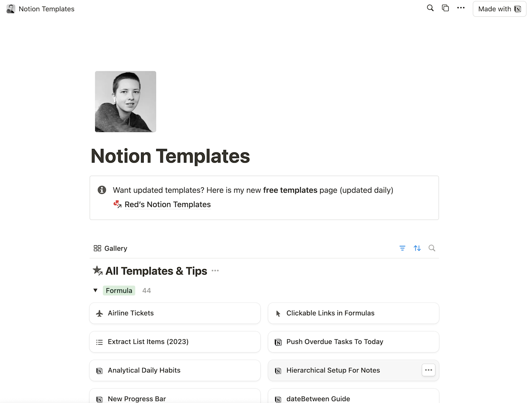This screenshot has height=403, width=531.
Task: Click the cursor icon on Clickable Links card
Action: pyautogui.click(x=278, y=314)
